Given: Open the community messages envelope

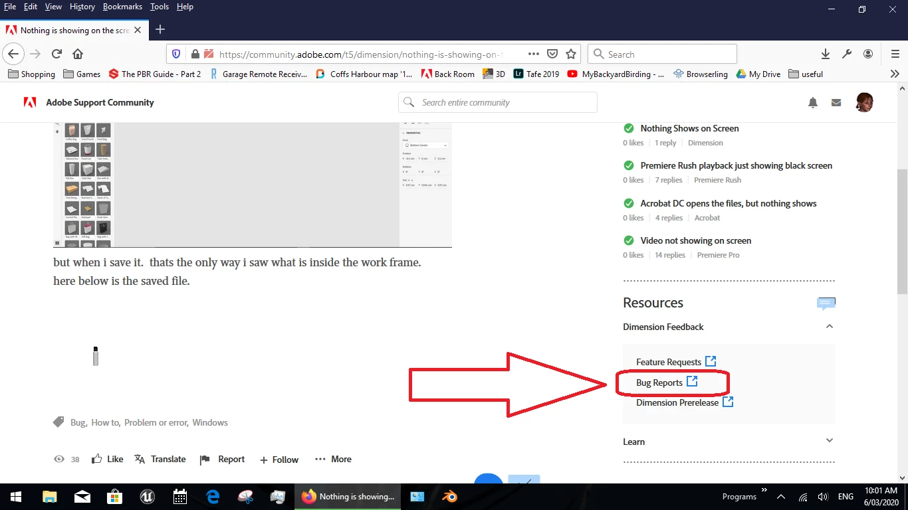Looking at the screenshot, I should pyautogui.click(x=836, y=102).
